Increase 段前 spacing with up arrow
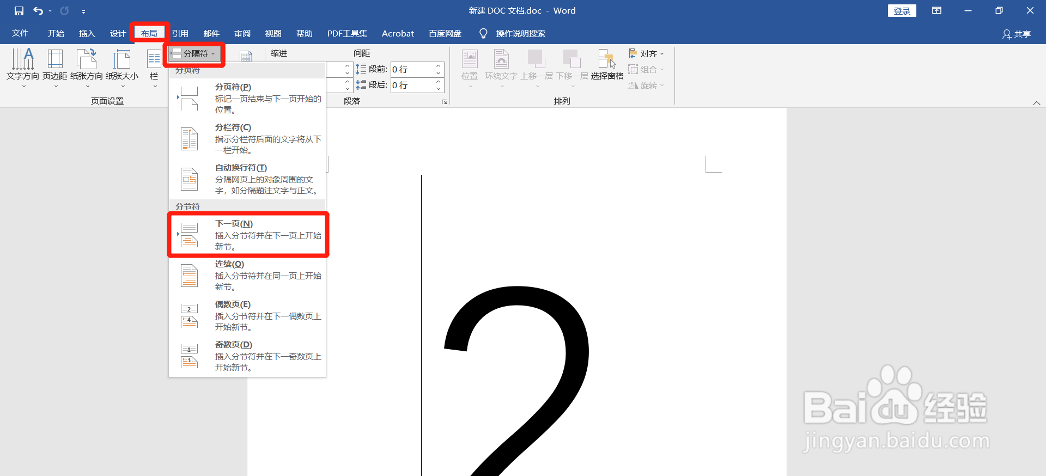Viewport: 1046px width, 476px height. click(x=439, y=66)
